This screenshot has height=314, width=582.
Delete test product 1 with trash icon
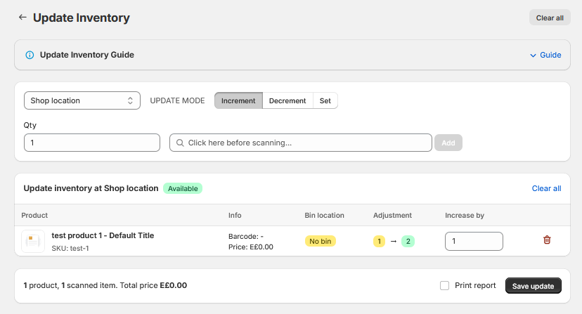[547, 240]
